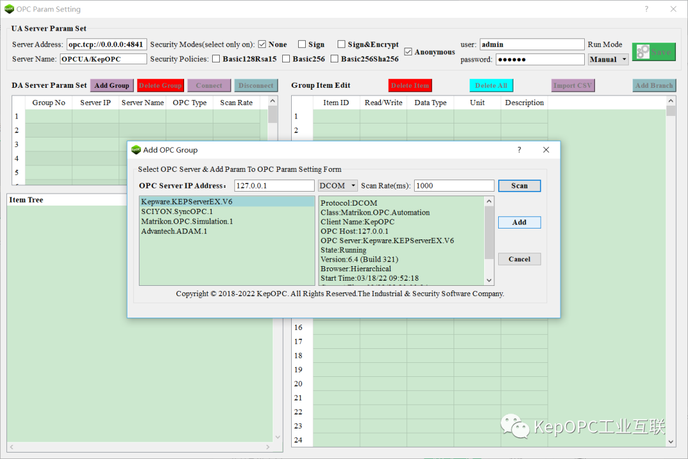Click the OPC Type column header

pos(190,102)
